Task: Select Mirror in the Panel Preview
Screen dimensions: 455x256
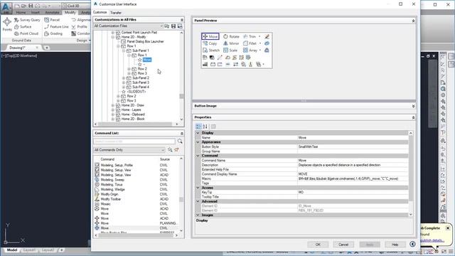Action: tap(231, 43)
